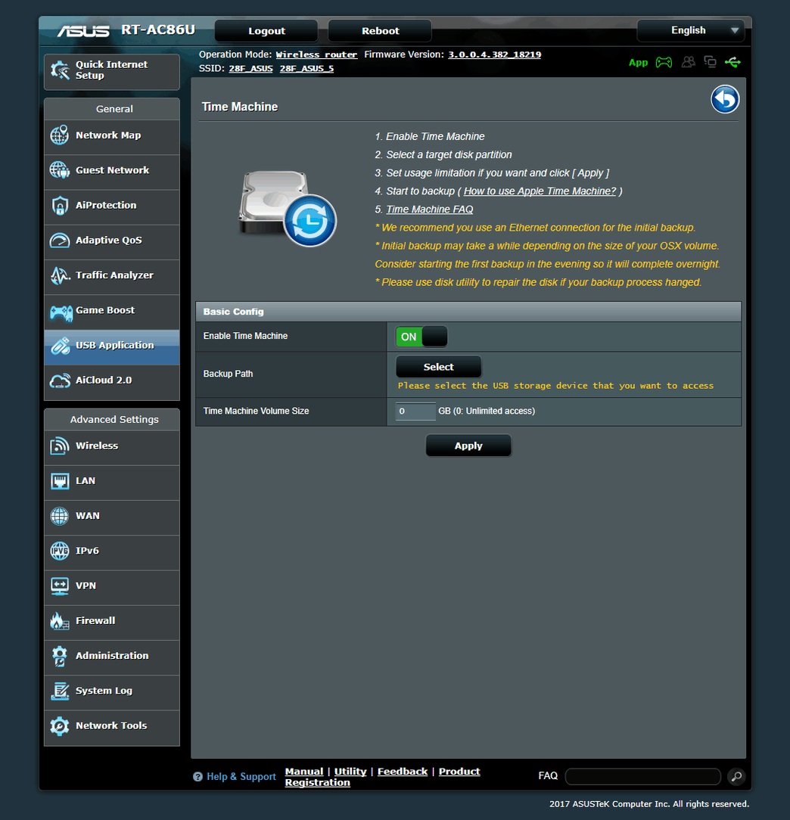Click the Quick Internet Setup wand icon
This screenshot has width=790, height=820.
60,70
